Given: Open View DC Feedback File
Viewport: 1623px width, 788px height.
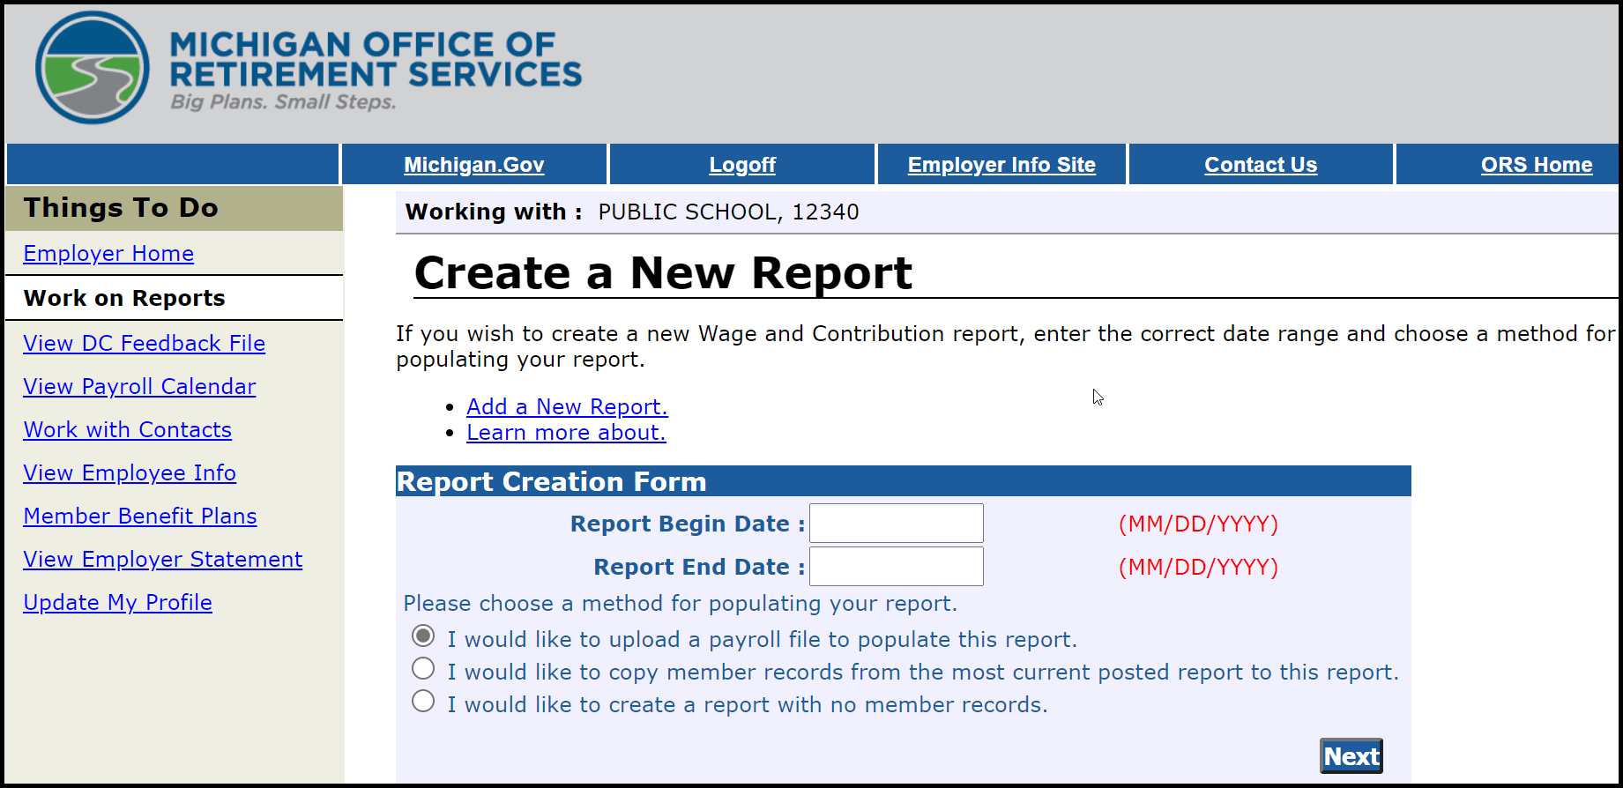Looking at the screenshot, I should 144,344.
